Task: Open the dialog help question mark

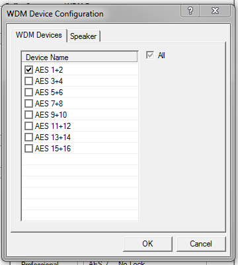Action: point(190,11)
